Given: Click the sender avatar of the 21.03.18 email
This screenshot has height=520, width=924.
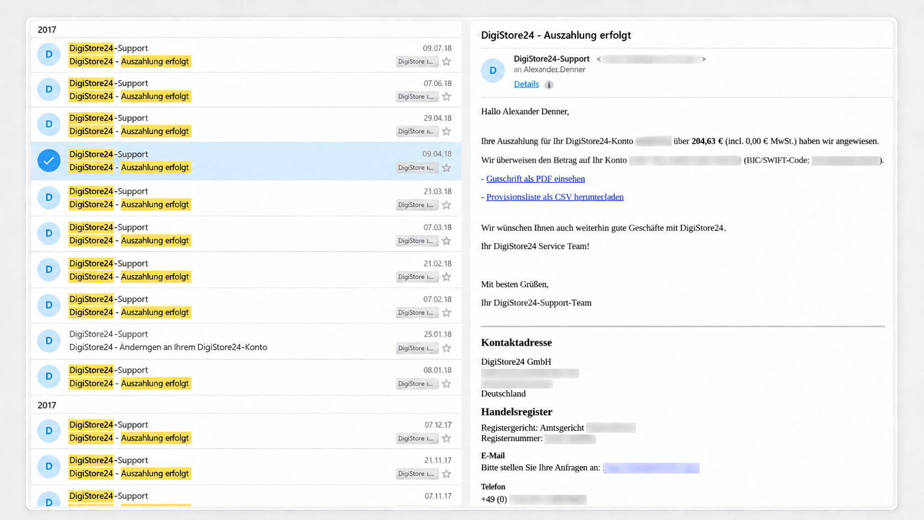Looking at the screenshot, I should tap(49, 197).
